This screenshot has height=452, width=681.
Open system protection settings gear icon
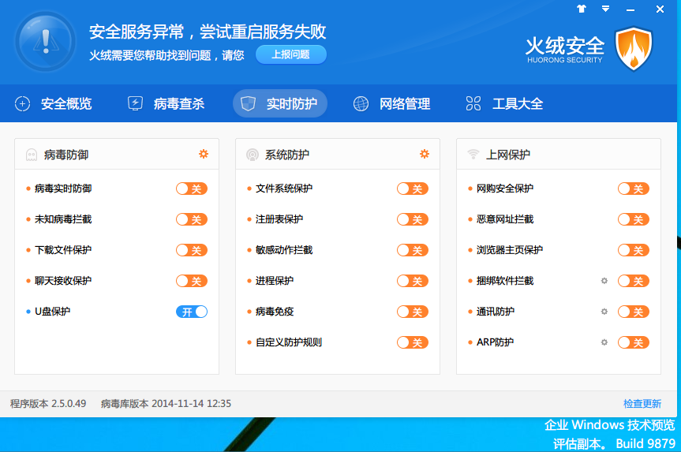(425, 154)
